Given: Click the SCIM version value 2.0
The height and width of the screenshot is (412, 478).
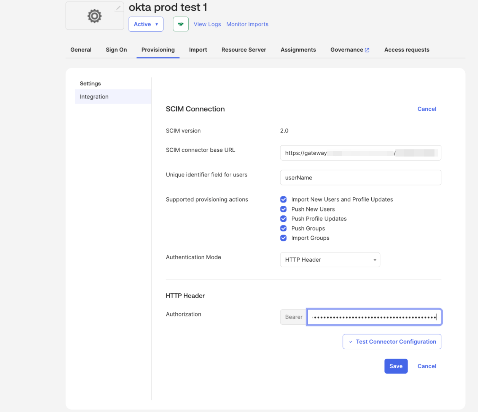Looking at the screenshot, I should (284, 131).
